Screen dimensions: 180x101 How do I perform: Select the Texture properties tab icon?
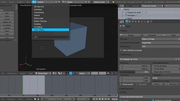tap(148, 22)
